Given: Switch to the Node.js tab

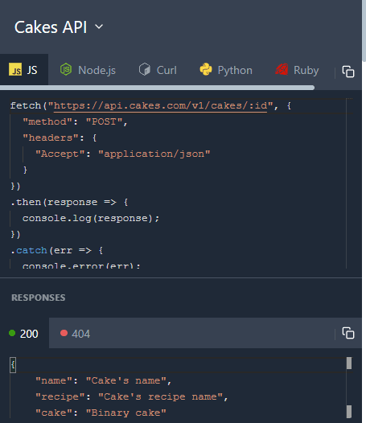Looking at the screenshot, I should pyautogui.click(x=88, y=70).
